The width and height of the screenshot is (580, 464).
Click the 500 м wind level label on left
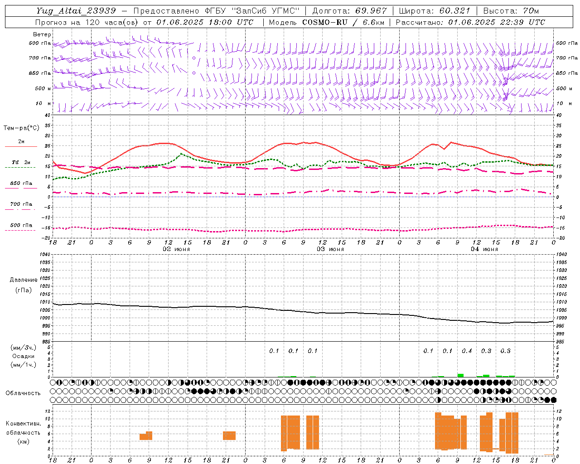tap(43, 88)
